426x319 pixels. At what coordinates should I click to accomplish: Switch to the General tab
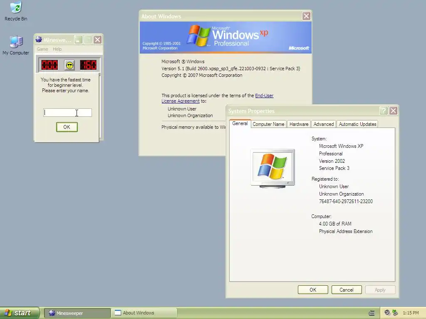240,123
